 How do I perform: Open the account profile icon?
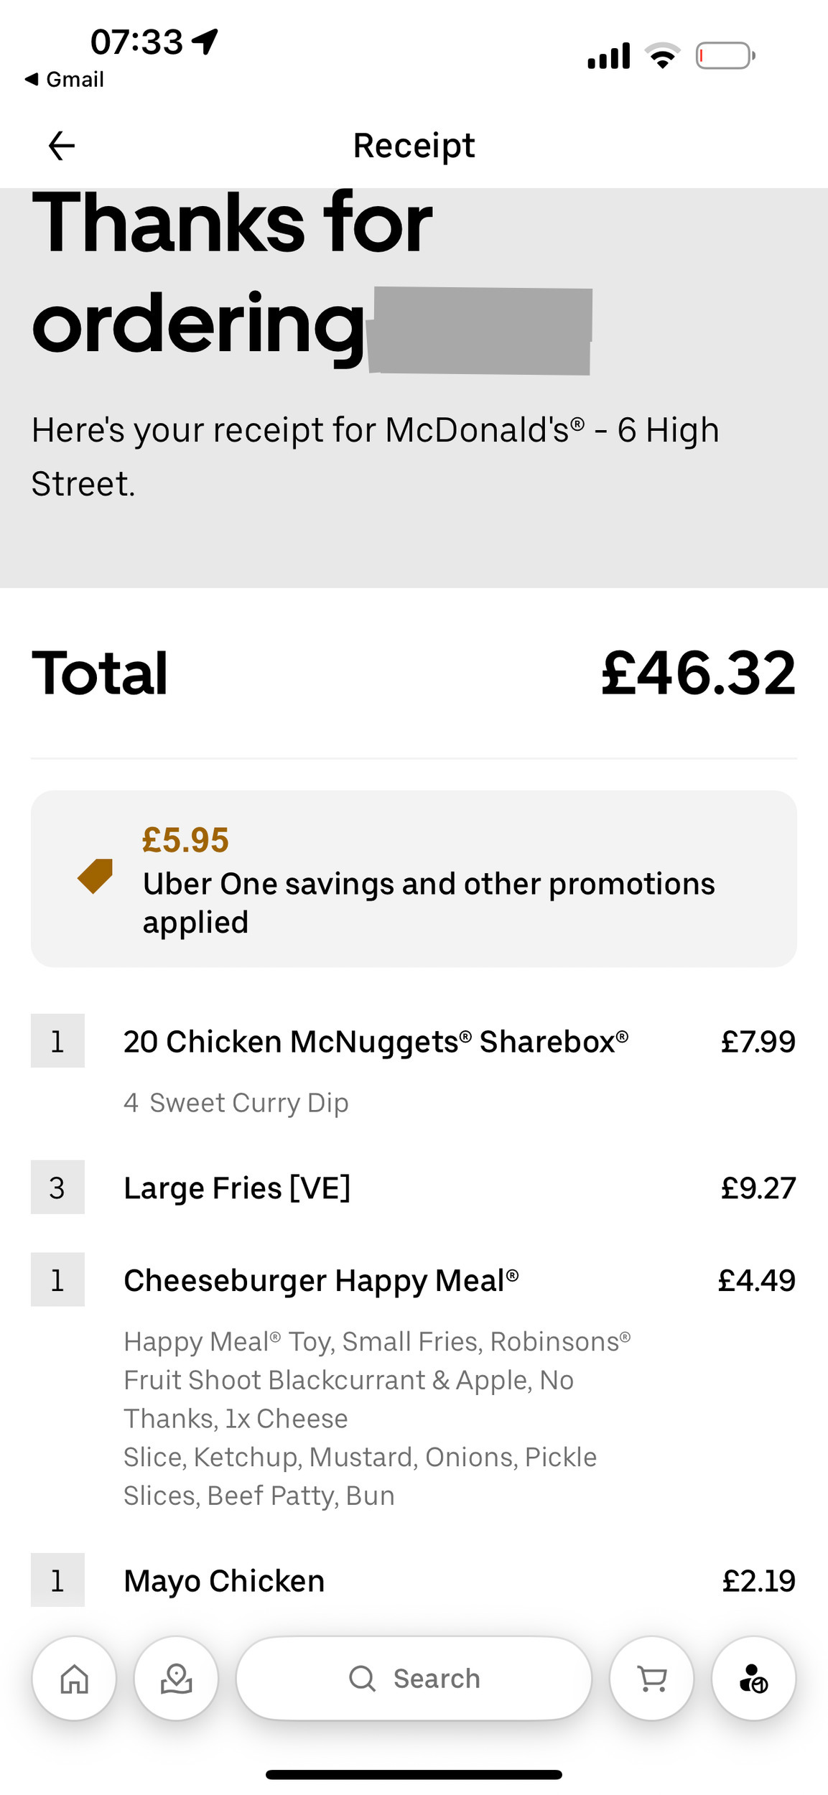pos(753,1679)
